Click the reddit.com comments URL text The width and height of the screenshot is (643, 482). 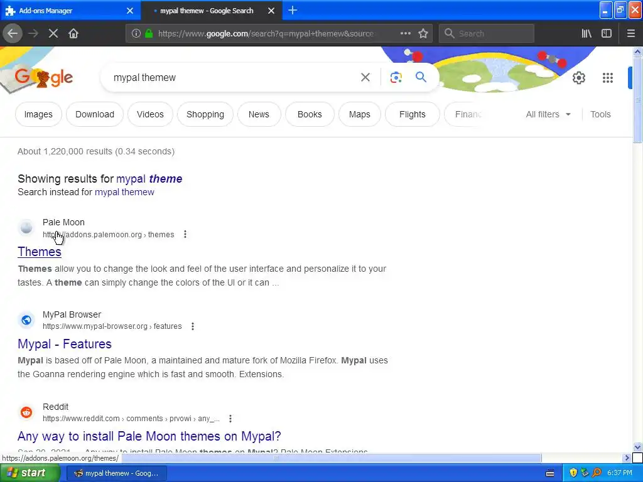131,419
